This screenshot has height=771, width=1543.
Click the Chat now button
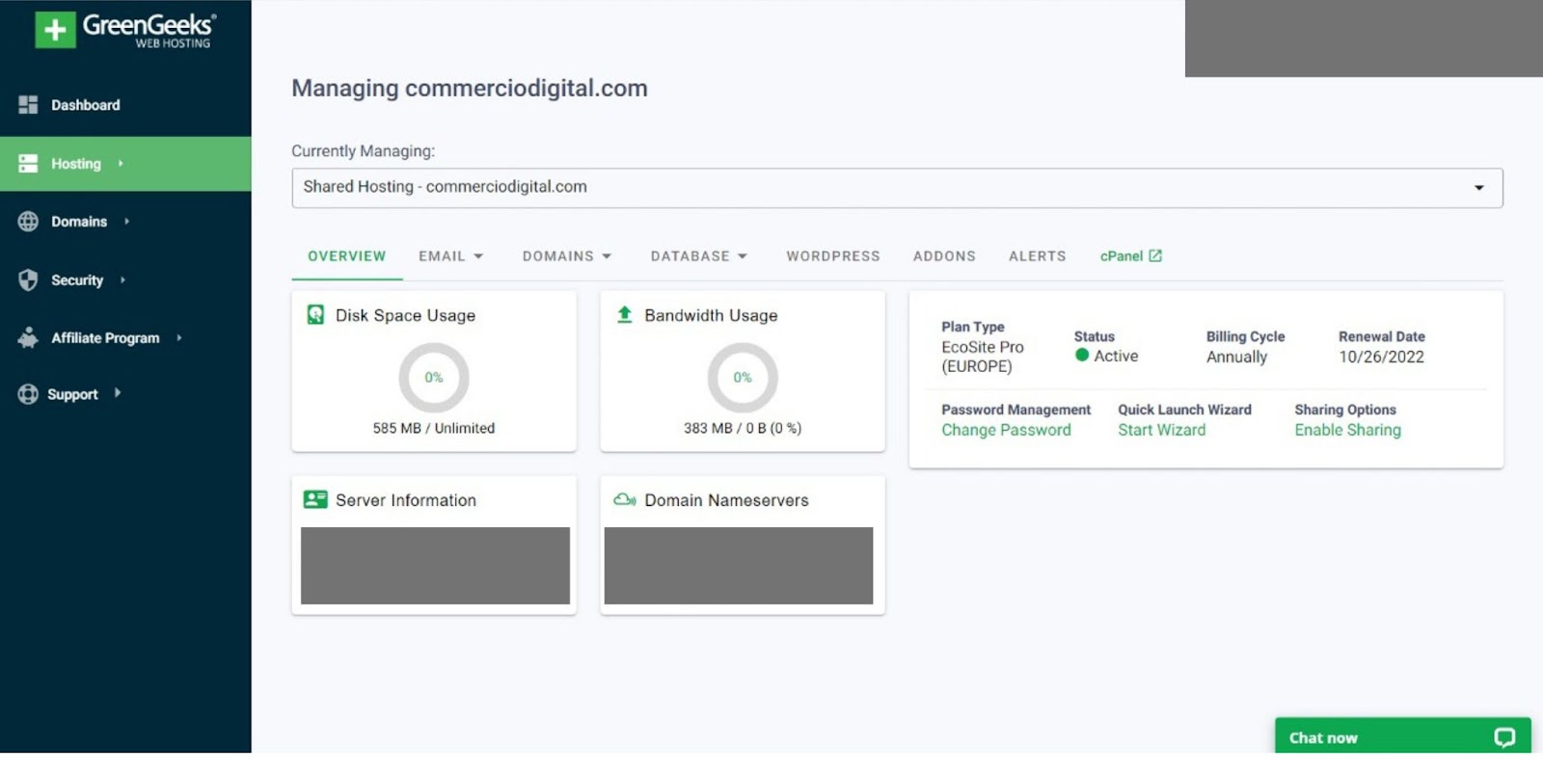(1403, 737)
